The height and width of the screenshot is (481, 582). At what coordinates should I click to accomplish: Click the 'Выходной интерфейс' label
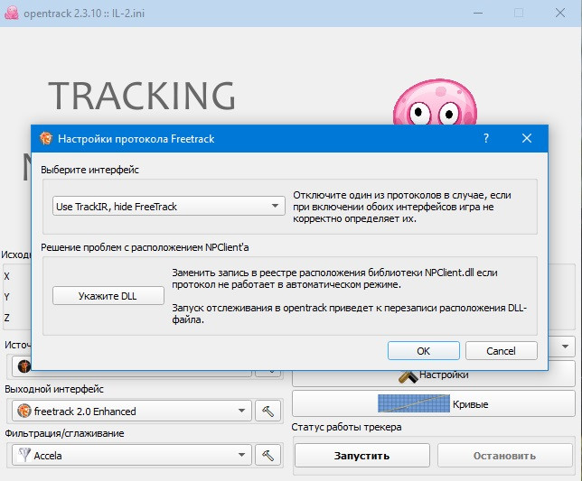point(54,389)
